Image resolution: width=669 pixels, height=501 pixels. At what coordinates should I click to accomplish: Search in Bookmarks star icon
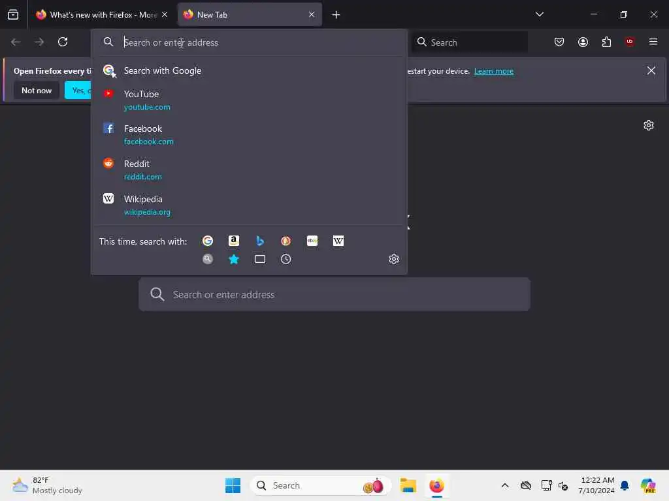(234, 259)
